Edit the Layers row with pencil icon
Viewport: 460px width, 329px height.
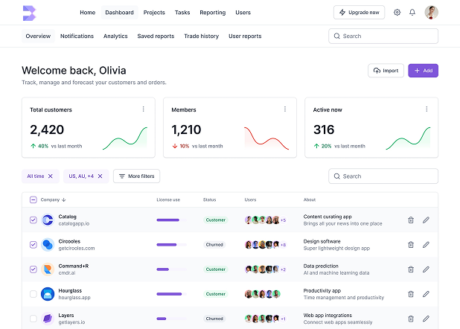pyautogui.click(x=426, y=319)
